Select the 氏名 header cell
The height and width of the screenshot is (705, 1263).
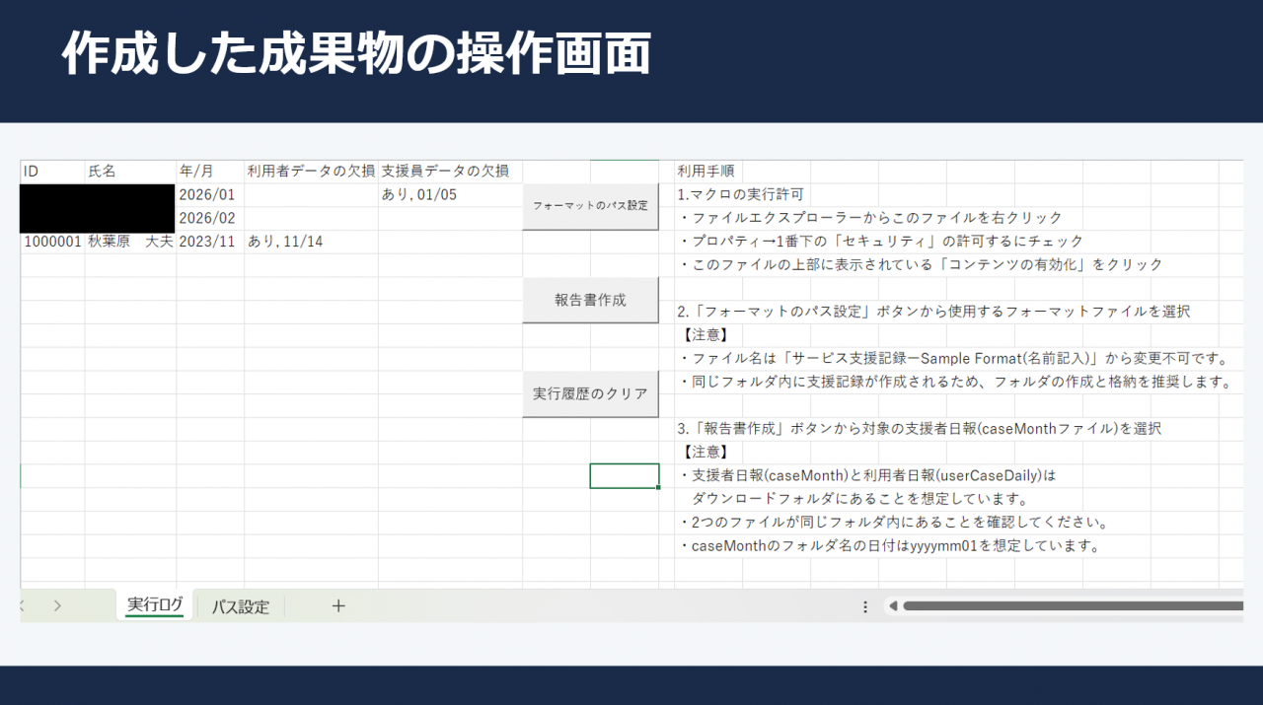(x=130, y=172)
